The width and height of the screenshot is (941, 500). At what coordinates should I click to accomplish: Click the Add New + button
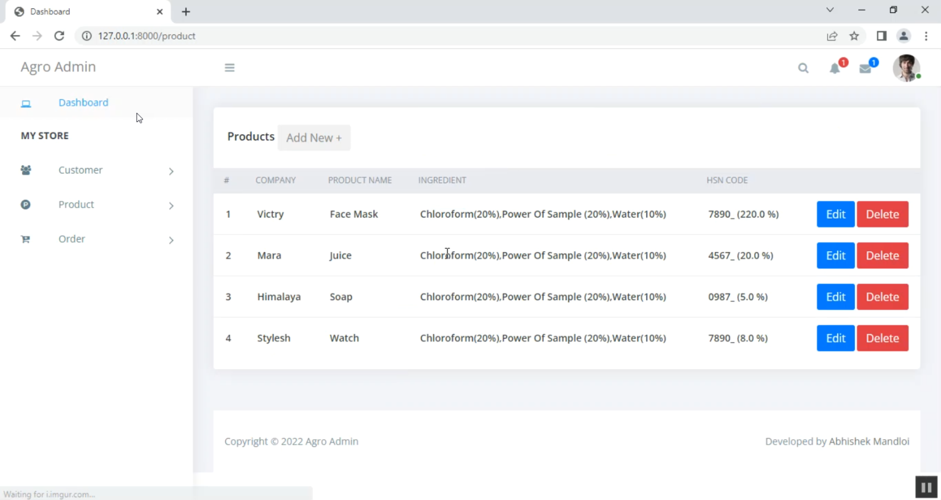(x=314, y=138)
